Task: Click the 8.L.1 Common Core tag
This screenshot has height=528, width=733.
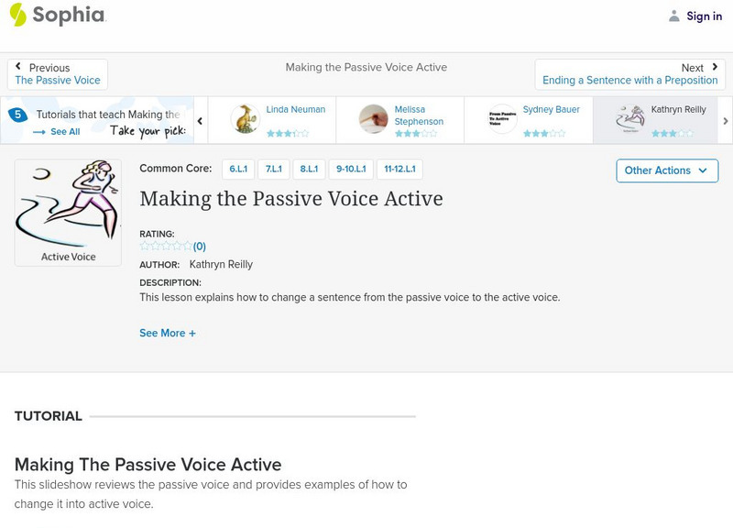Action: pyautogui.click(x=309, y=170)
